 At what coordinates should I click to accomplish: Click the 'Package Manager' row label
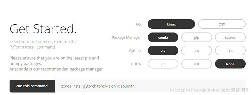point(126,37)
